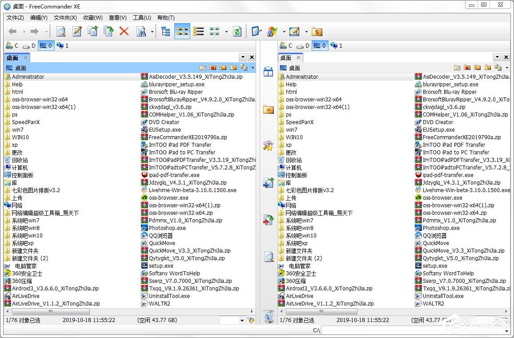
Task: Click the green refresh icon in toolbar
Action: click(237, 31)
